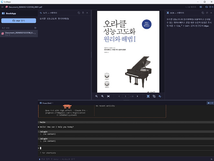Zoom out the PDF page

[x=96, y=96]
